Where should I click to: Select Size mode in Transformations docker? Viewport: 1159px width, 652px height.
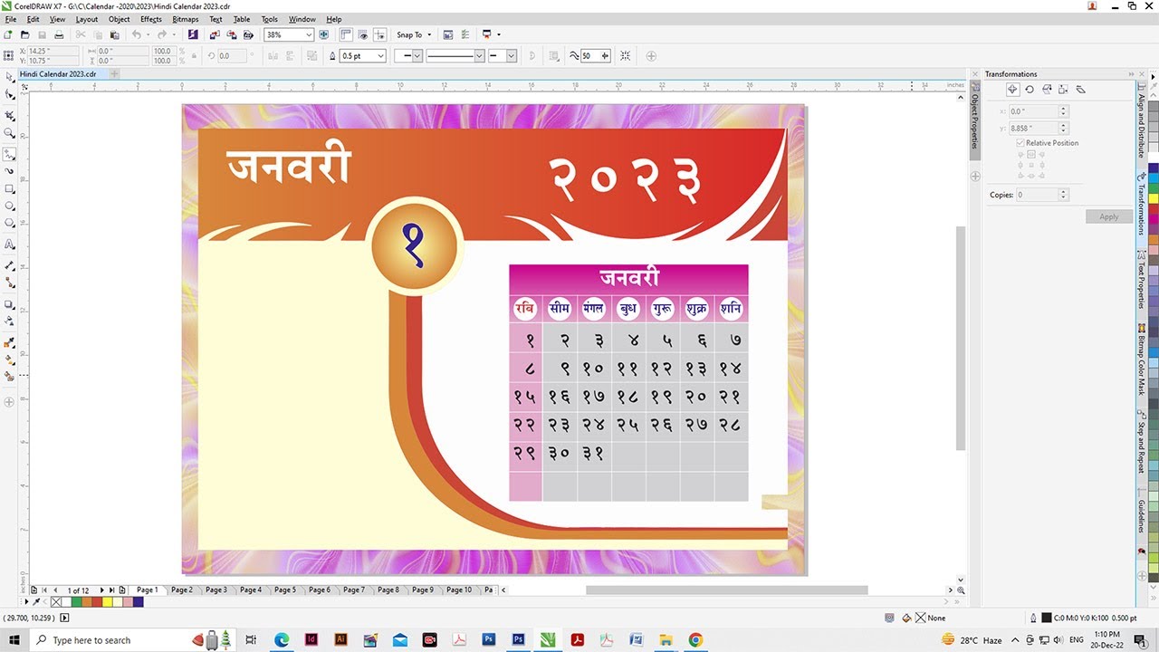pos(1063,90)
